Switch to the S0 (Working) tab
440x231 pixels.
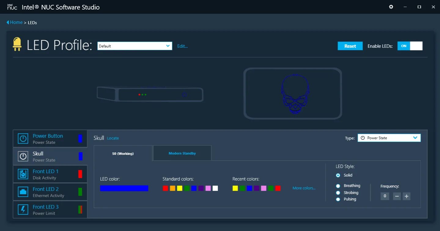point(123,153)
